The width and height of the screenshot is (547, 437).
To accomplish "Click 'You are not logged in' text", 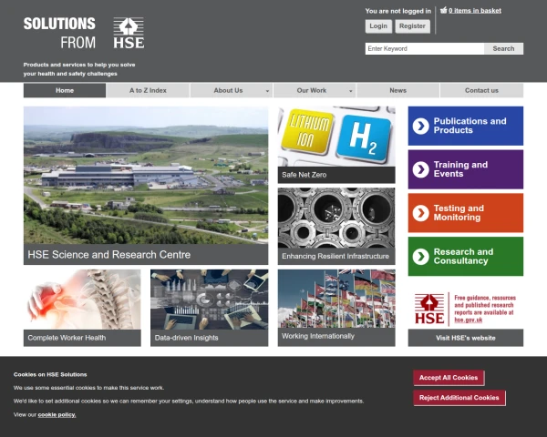I will tap(398, 11).
